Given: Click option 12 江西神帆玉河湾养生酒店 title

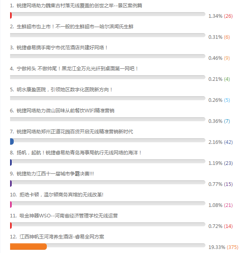Looking at the screenshot, I should pyautogui.click(x=57, y=237).
